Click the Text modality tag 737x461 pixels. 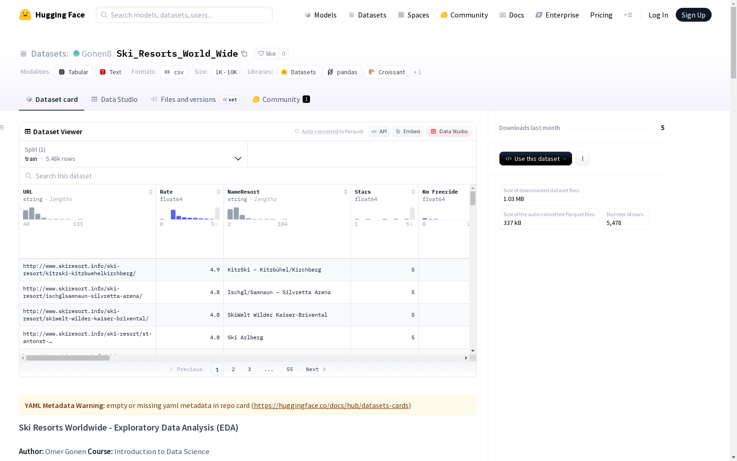pyautogui.click(x=111, y=72)
